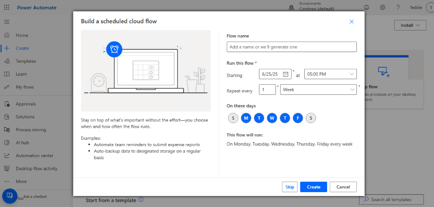This screenshot has height=207, width=434.
Task: Select Process mining in the sidebar
Action: point(31,130)
